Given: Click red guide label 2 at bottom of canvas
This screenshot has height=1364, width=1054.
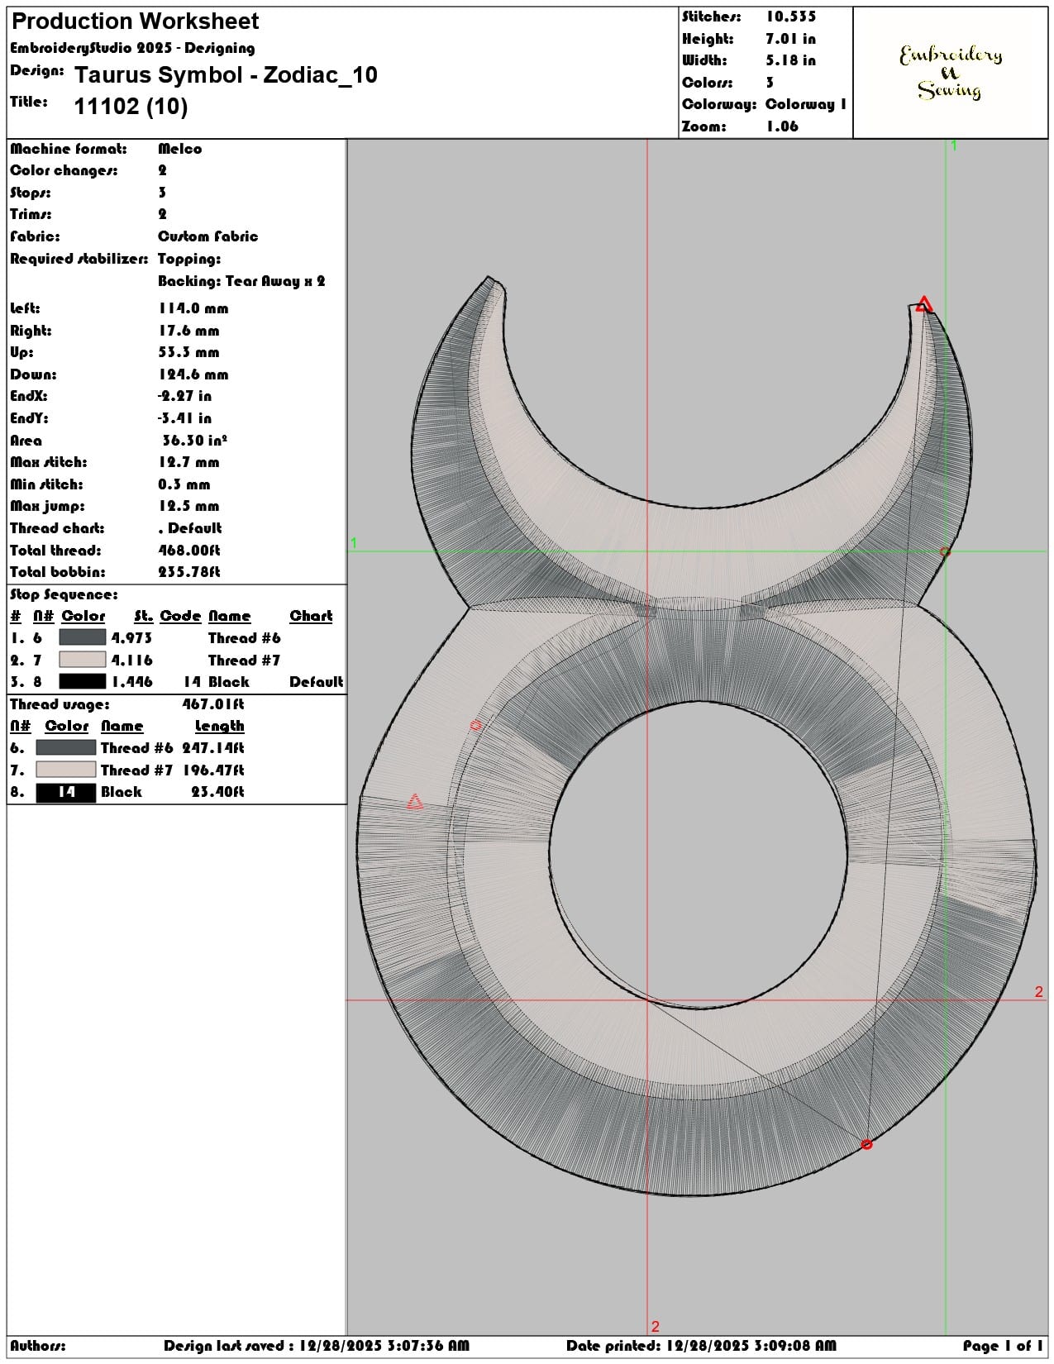Looking at the screenshot, I should pyautogui.click(x=656, y=1326).
